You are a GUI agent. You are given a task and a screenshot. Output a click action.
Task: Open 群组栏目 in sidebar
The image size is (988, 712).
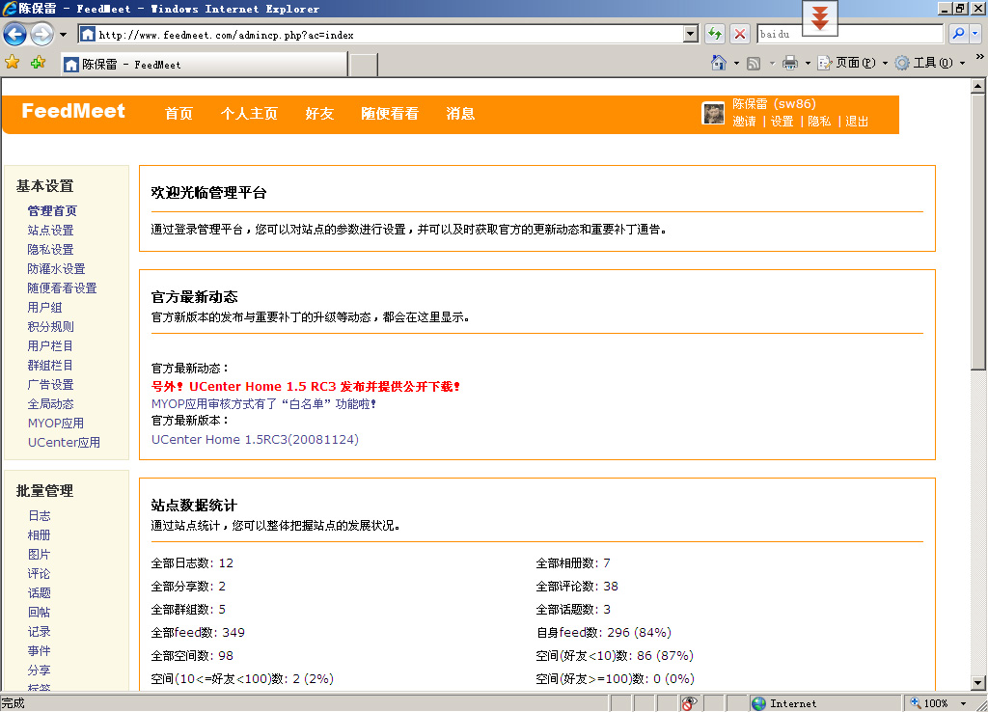coord(50,366)
